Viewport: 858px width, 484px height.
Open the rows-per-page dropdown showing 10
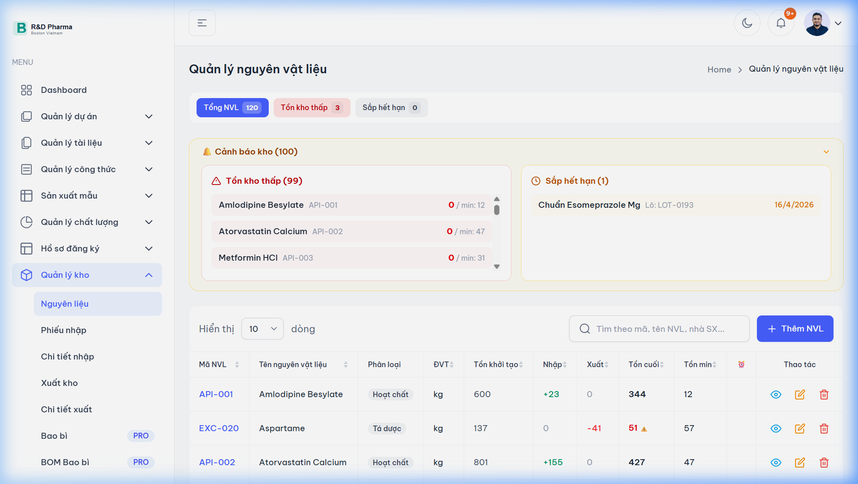coord(262,329)
